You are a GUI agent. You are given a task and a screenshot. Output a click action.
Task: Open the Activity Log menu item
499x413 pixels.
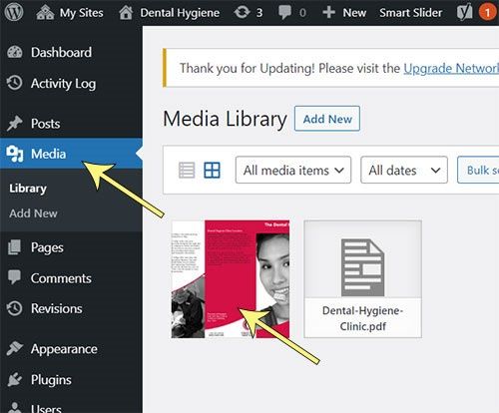pos(63,83)
